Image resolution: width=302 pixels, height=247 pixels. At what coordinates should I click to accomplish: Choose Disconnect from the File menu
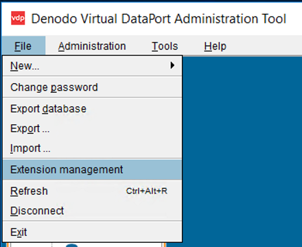[93, 211]
